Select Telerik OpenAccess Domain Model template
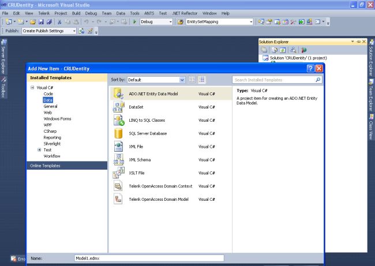Image resolution: width=375 pixels, height=266 pixels. [x=159, y=199]
